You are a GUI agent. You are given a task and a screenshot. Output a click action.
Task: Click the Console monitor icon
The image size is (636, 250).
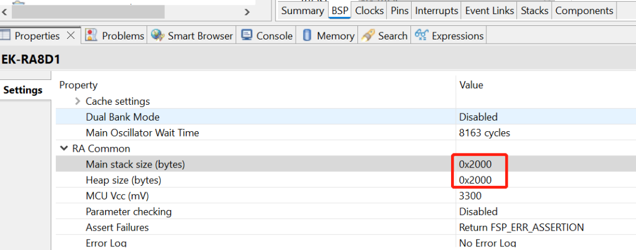(x=247, y=36)
